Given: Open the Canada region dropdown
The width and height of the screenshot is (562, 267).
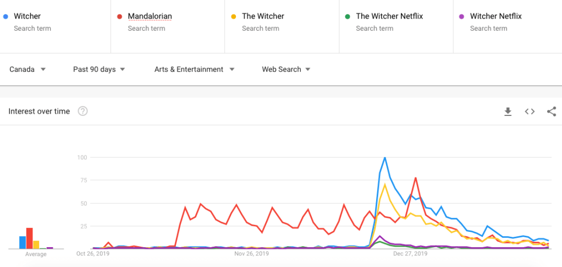Looking at the screenshot, I should point(27,69).
